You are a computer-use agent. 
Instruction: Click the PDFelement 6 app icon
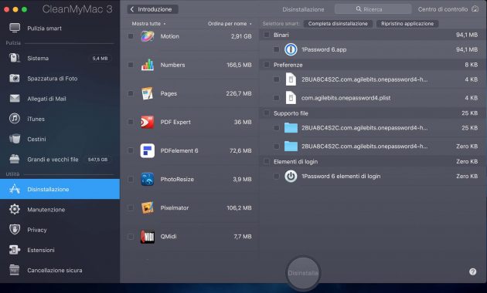click(x=147, y=150)
